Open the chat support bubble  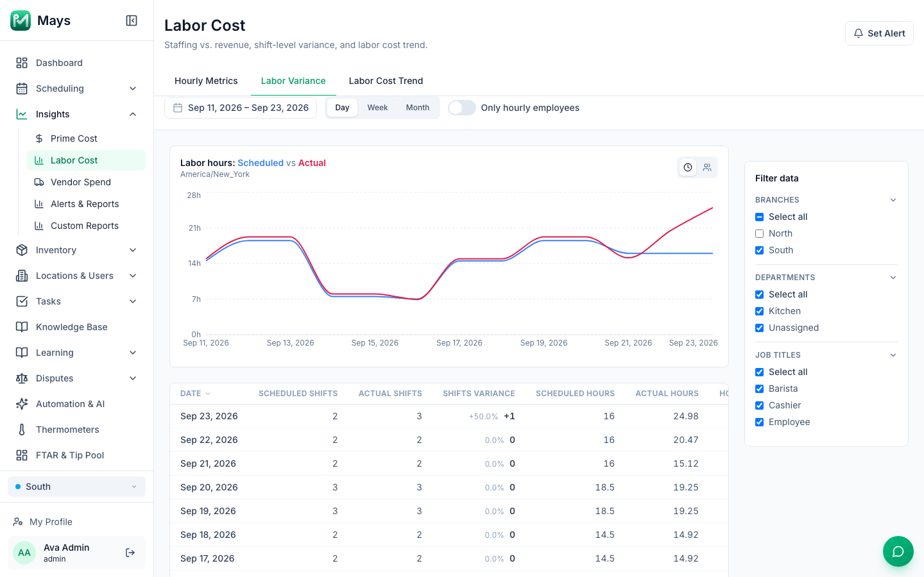click(x=898, y=551)
